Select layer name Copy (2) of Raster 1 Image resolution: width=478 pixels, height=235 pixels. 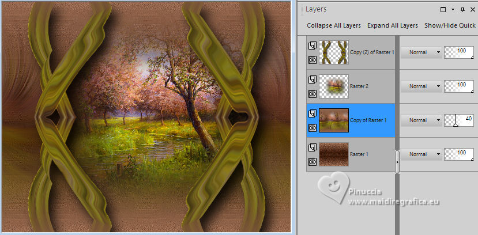click(x=372, y=52)
